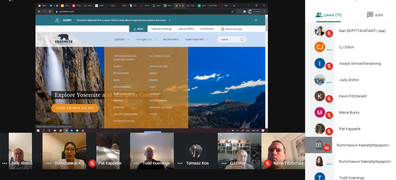Click the Alert tab button below banner
Image resolution: width=396 pixels, height=180 pixels.
[x=138, y=29]
